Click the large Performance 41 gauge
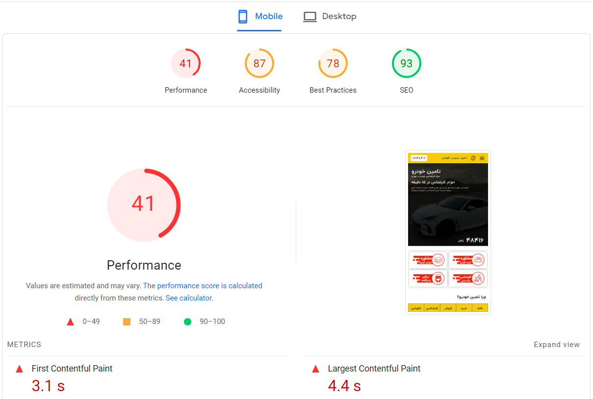 tap(144, 204)
